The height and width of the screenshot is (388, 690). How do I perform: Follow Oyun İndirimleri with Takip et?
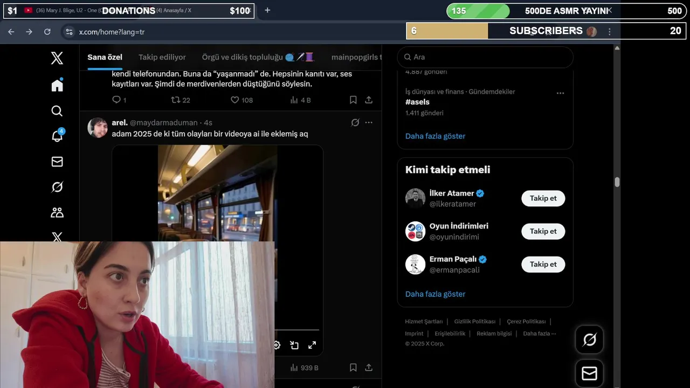pyautogui.click(x=543, y=231)
